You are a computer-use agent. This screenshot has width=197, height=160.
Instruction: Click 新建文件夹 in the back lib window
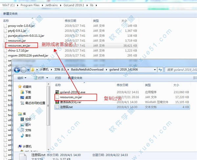click(11, 14)
